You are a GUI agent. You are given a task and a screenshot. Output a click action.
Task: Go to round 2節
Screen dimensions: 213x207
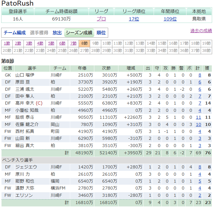[x=18, y=43]
